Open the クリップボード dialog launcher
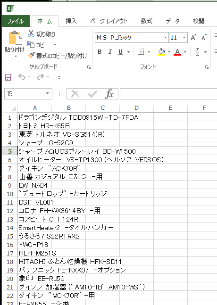Screen dimensions: 217x305 89,67
